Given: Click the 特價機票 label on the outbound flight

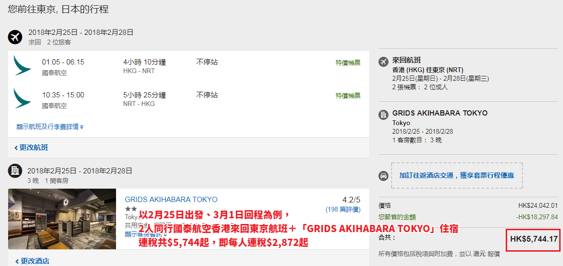Looking at the screenshot, I should pos(348,63).
